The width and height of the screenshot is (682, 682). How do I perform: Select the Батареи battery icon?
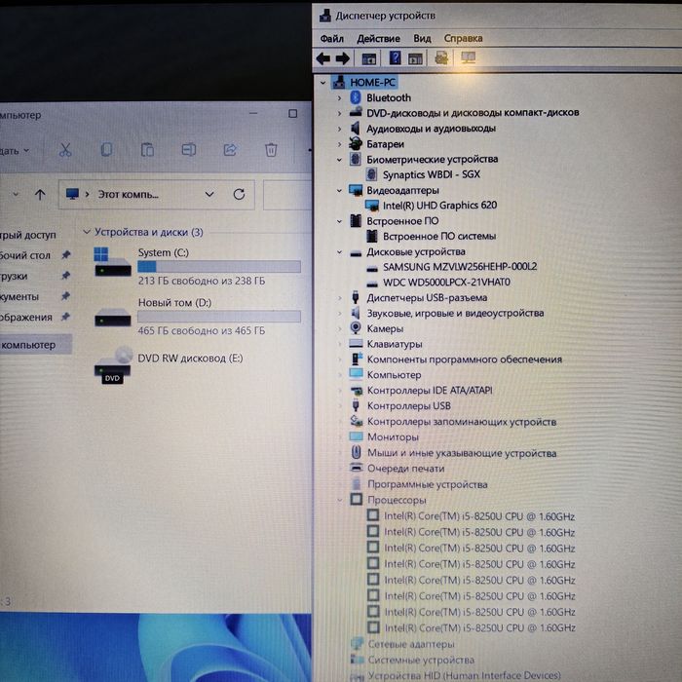click(x=356, y=143)
